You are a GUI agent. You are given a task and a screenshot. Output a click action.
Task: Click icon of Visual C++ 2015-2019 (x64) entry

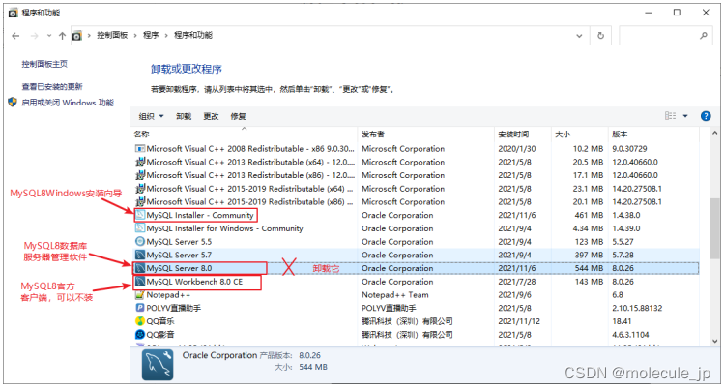[139, 189]
